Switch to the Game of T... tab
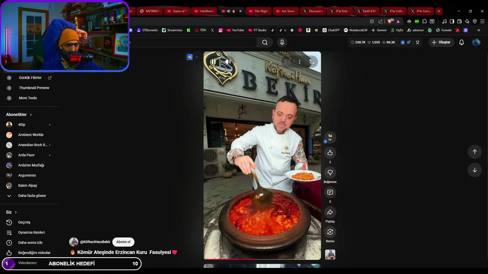The height and width of the screenshot is (274, 488). [177, 11]
